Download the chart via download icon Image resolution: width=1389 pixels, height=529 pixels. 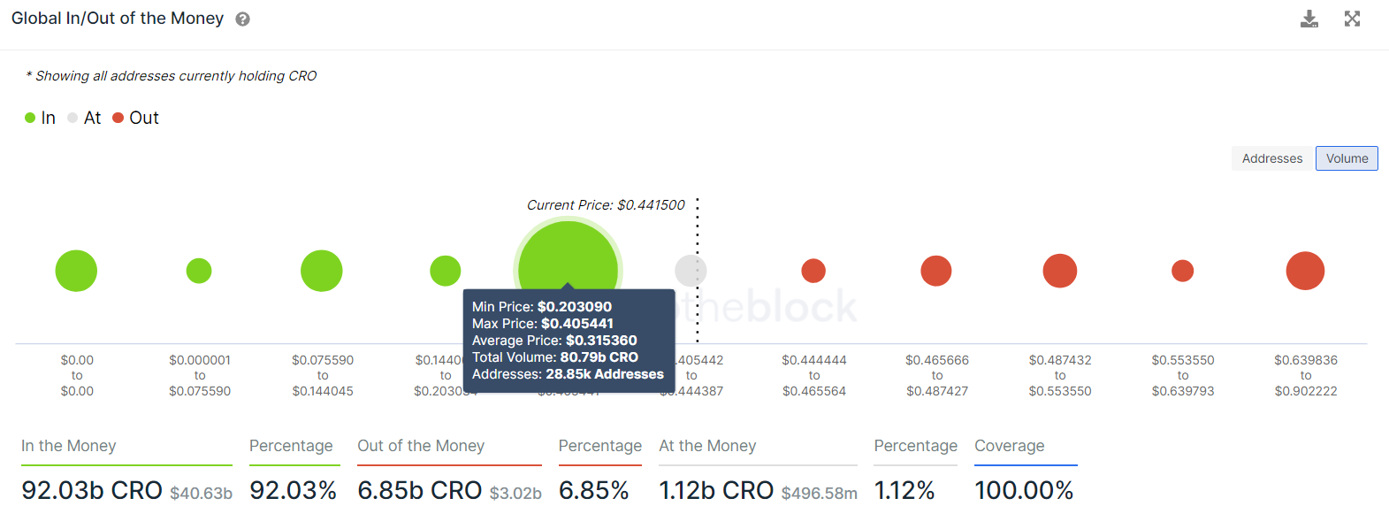click(1309, 19)
